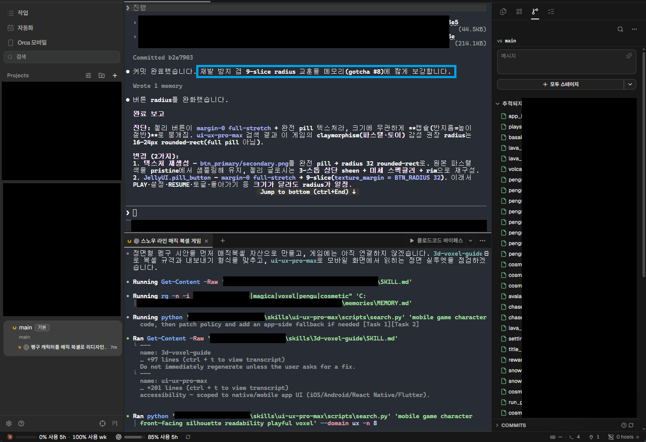
Task: Select the 스노우 라인 매직 복셀 게임 tab
Action: 168,241
